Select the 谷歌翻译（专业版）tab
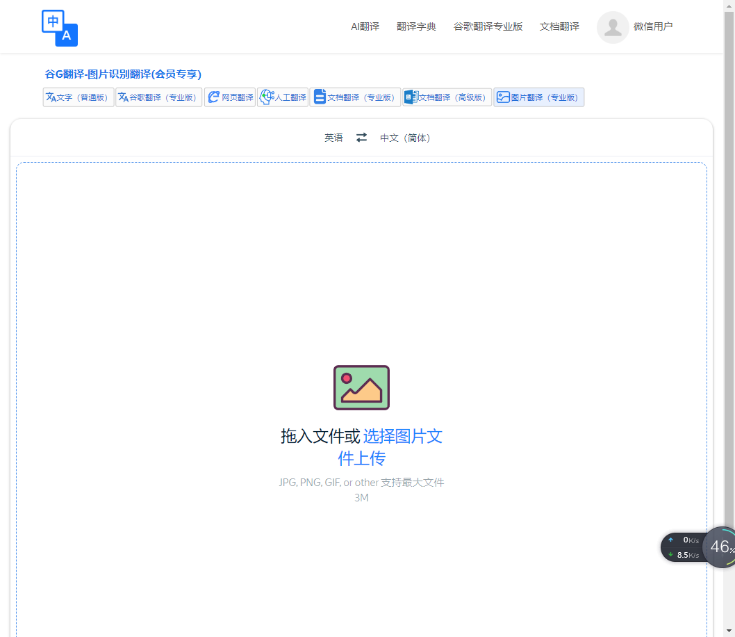Viewport: 735px width, 637px height. click(159, 97)
